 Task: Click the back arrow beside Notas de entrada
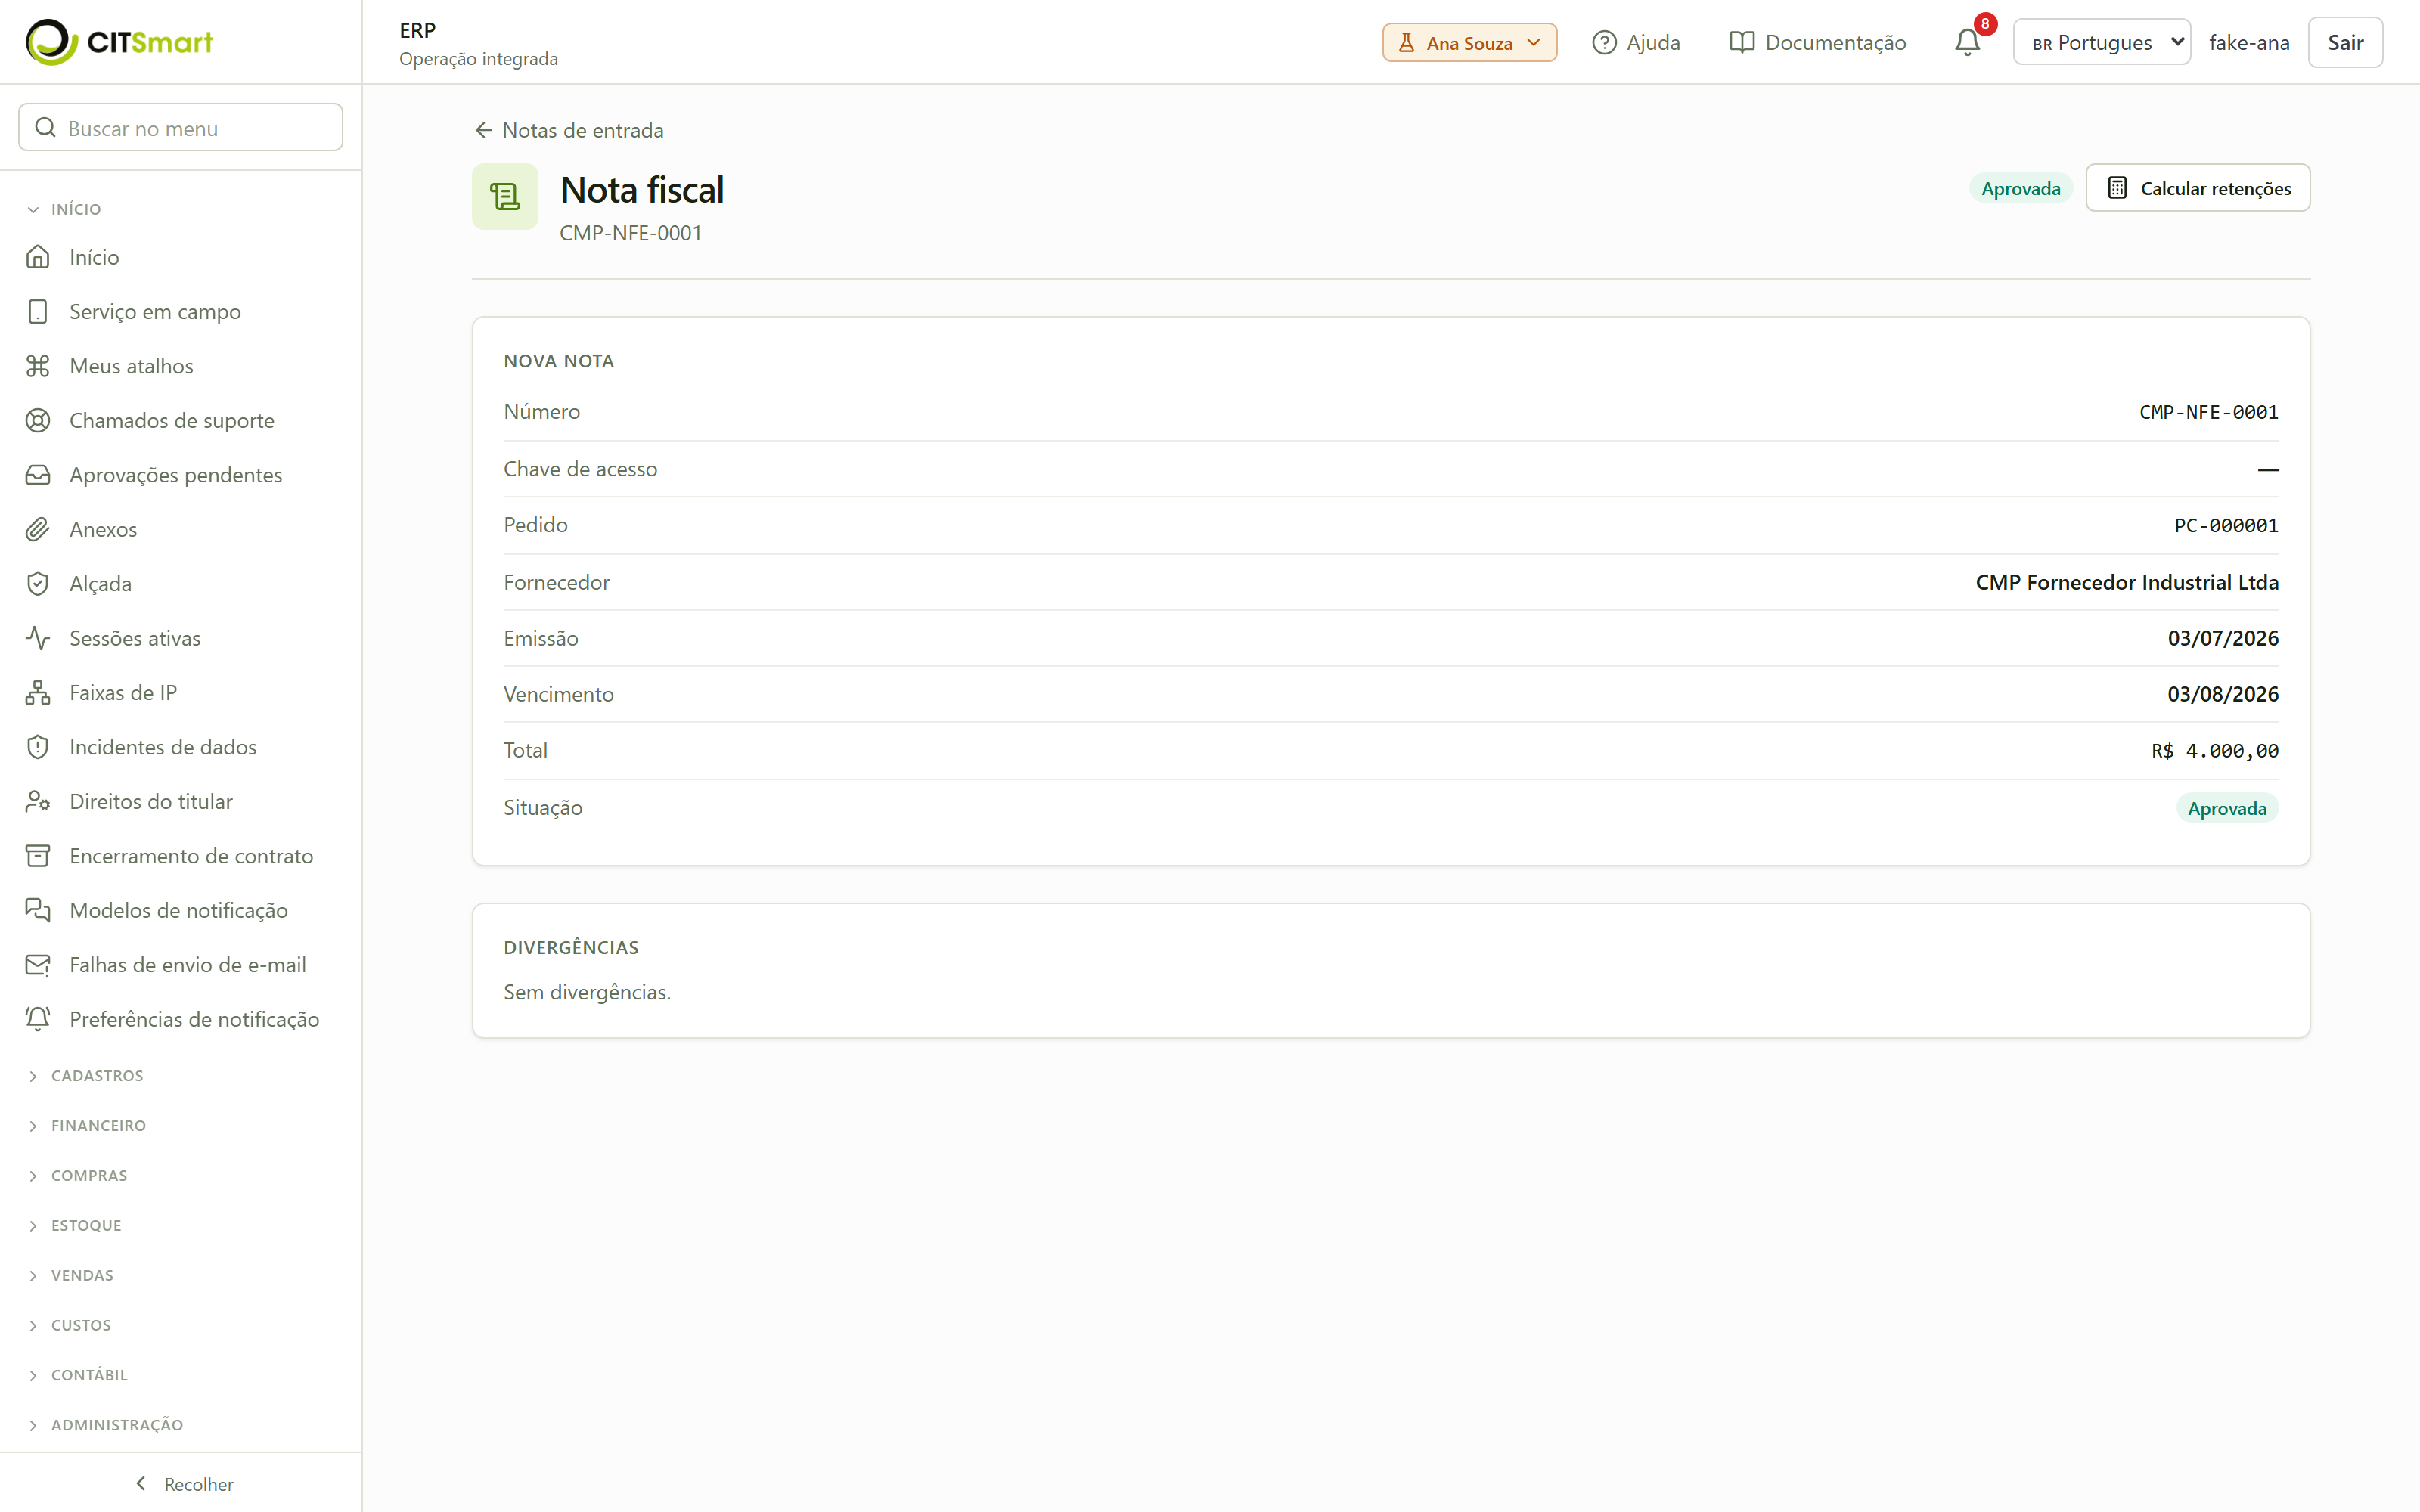pos(483,130)
